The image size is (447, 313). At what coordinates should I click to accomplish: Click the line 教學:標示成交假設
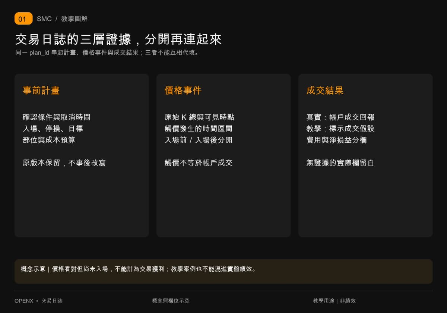click(x=340, y=129)
